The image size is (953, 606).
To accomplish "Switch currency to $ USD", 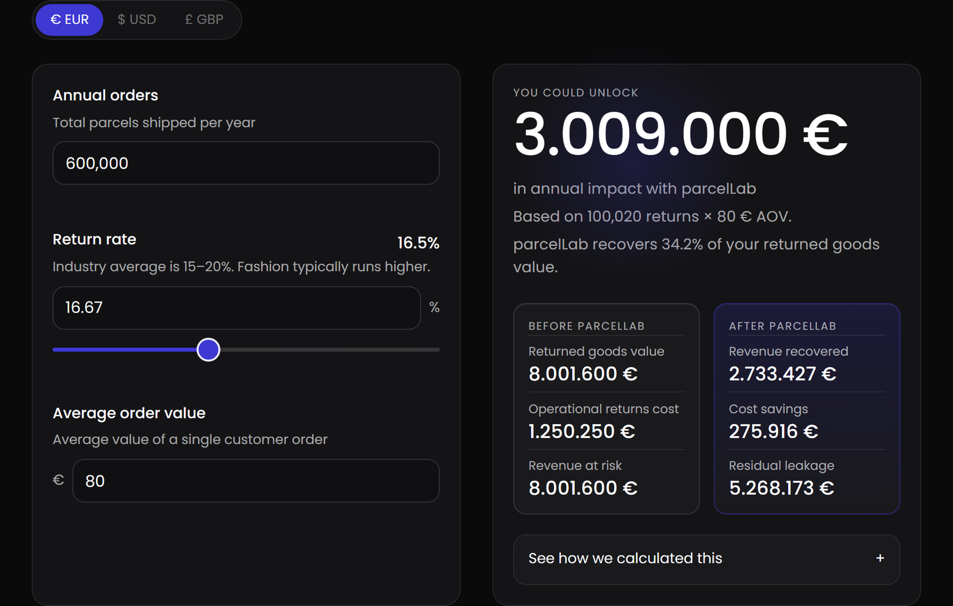I will (x=137, y=20).
